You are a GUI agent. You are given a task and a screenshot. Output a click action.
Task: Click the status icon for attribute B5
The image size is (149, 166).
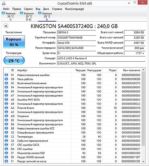(6, 120)
